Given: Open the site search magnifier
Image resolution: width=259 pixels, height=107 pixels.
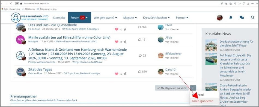Looking at the screenshot, I should coord(252,17).
